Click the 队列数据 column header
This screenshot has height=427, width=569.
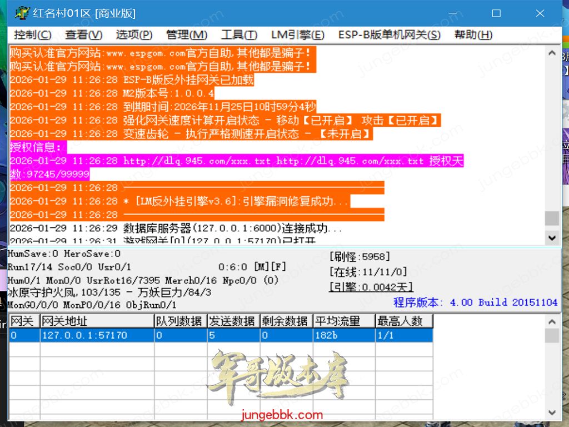point(179,321)
